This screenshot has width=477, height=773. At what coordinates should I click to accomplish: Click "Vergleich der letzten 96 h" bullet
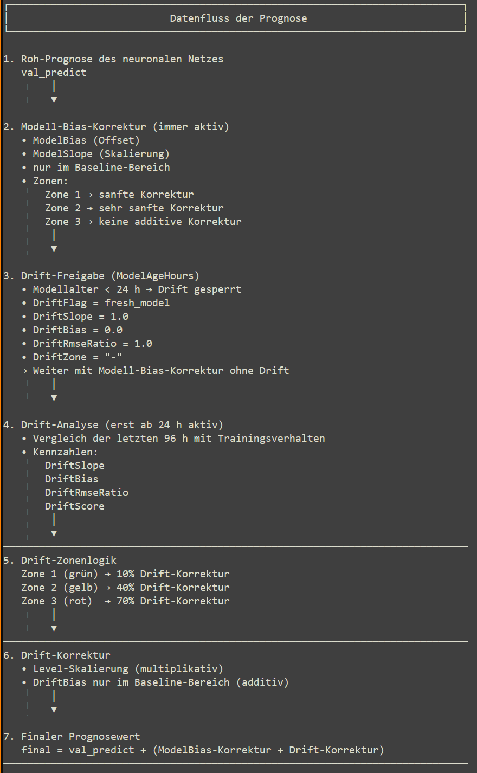[x=179, y=439]
